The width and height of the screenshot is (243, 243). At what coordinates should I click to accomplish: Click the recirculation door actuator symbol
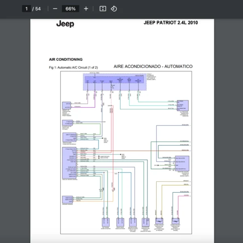pyautogui.click(x=133, y=222)
